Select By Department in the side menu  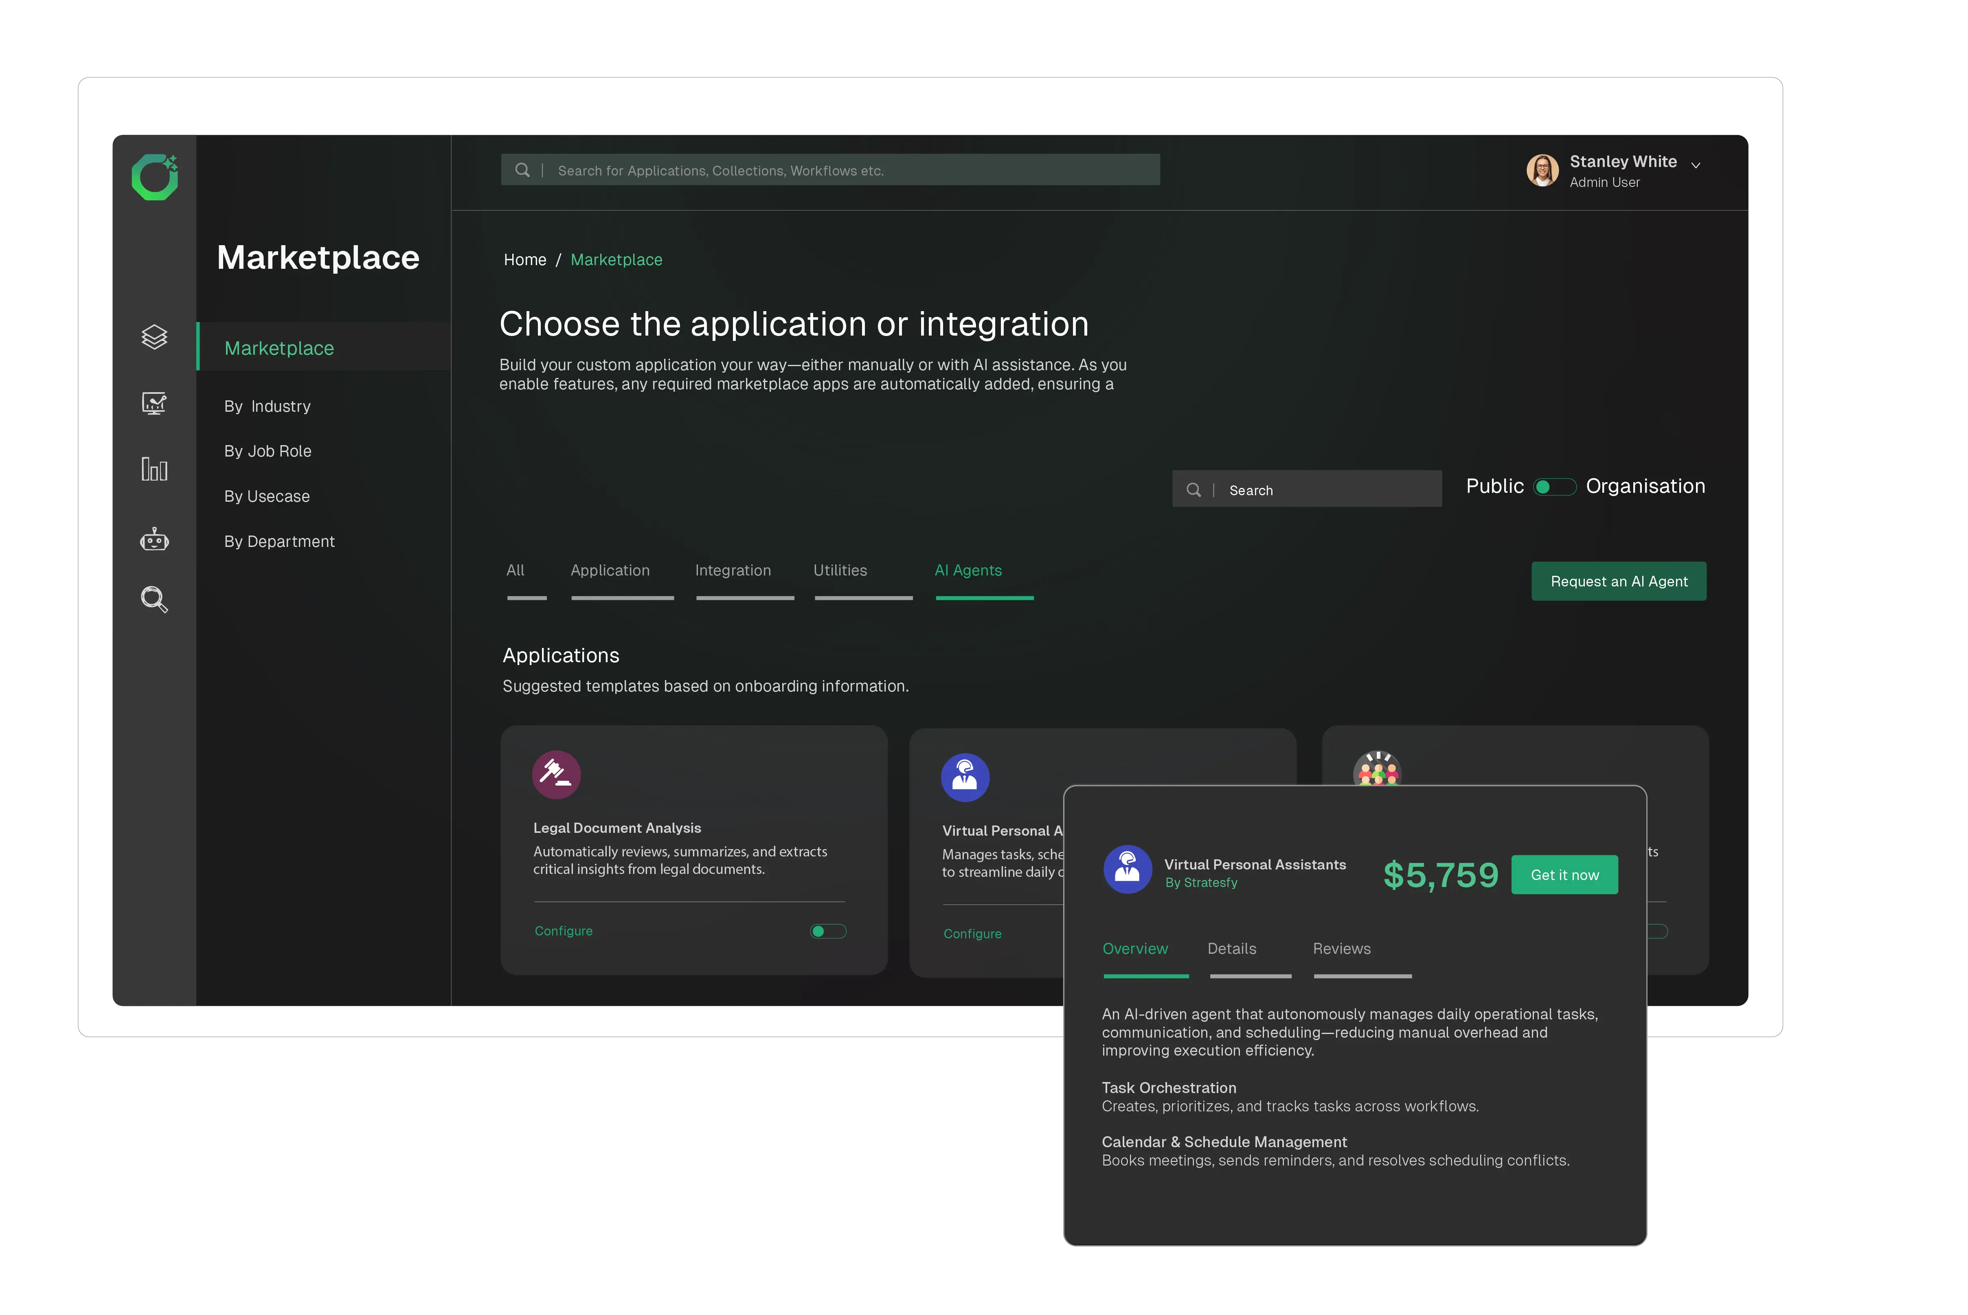pos(279,542)
